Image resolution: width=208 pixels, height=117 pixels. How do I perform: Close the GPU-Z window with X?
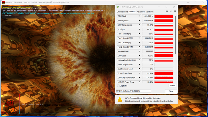(174, 7)
